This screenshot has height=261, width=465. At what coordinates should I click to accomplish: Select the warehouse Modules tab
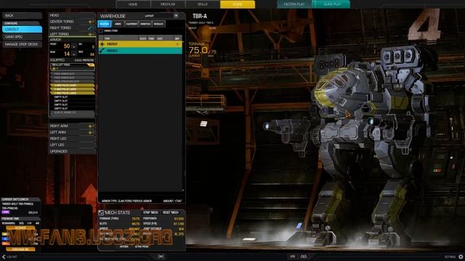[x=158, y=24]
